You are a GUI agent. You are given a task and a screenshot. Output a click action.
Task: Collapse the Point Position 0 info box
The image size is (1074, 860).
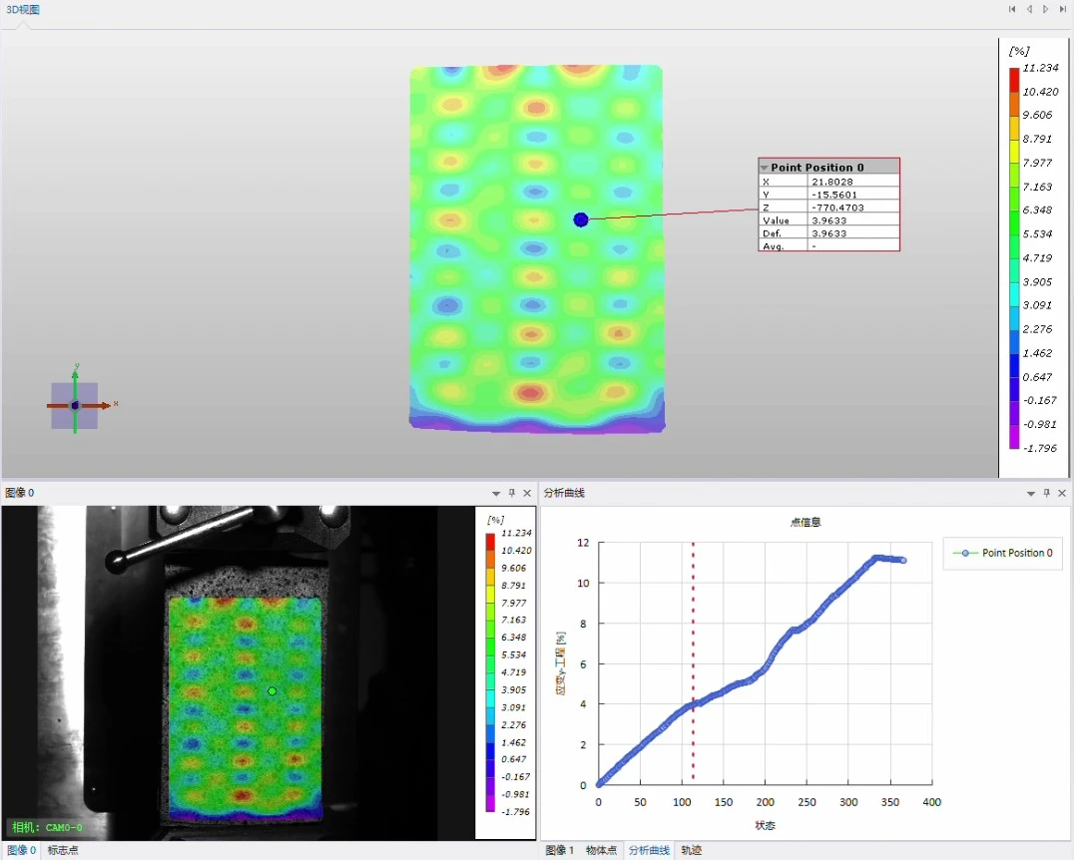click(765, 168)
